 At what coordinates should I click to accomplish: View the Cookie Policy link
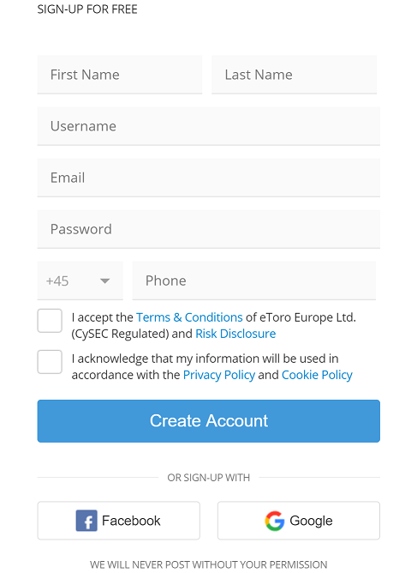(x=317, y=375)
